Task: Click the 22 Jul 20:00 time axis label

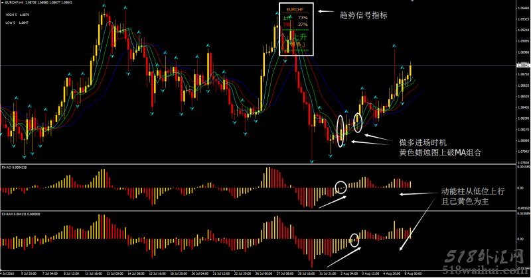Action: tap(242, 273)
